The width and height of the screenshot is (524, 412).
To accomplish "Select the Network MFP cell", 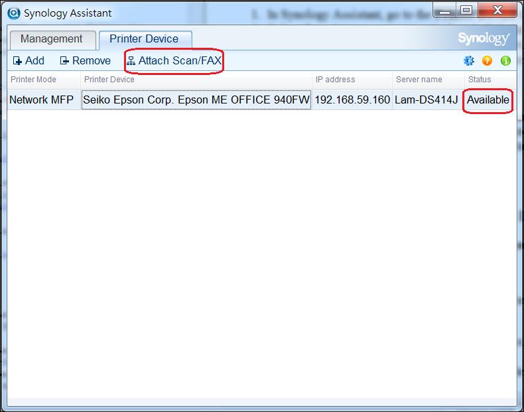I will click(44, 100).
